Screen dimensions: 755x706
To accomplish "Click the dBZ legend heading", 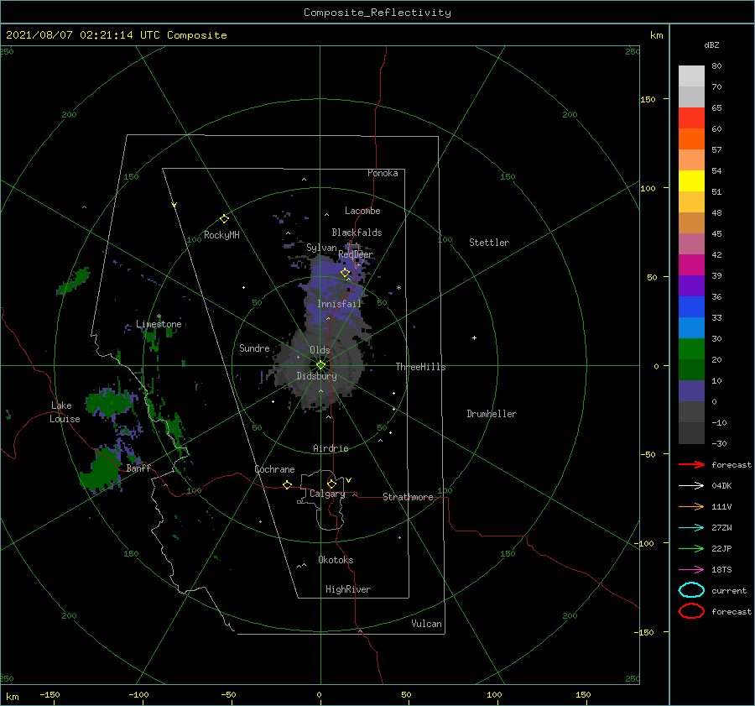I will pyautogui.click(x=711, y=44).
